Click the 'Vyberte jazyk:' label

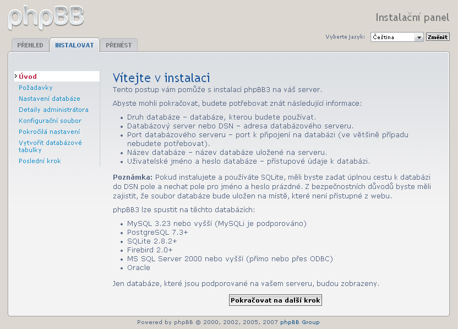click(345, 37)
